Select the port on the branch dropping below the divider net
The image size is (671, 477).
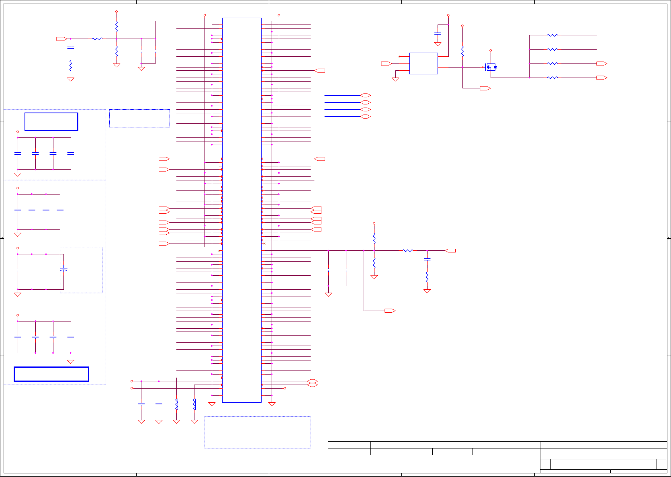390,311
